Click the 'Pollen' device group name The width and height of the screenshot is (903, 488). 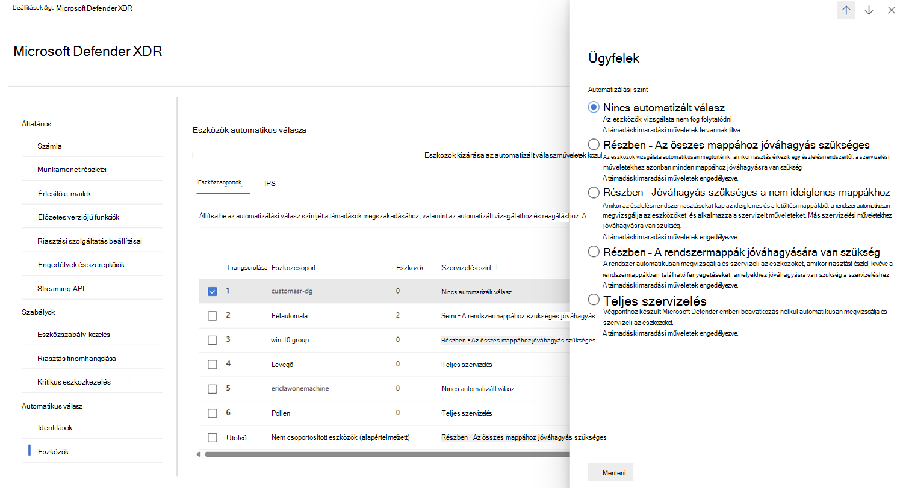[x=281, y=413]
